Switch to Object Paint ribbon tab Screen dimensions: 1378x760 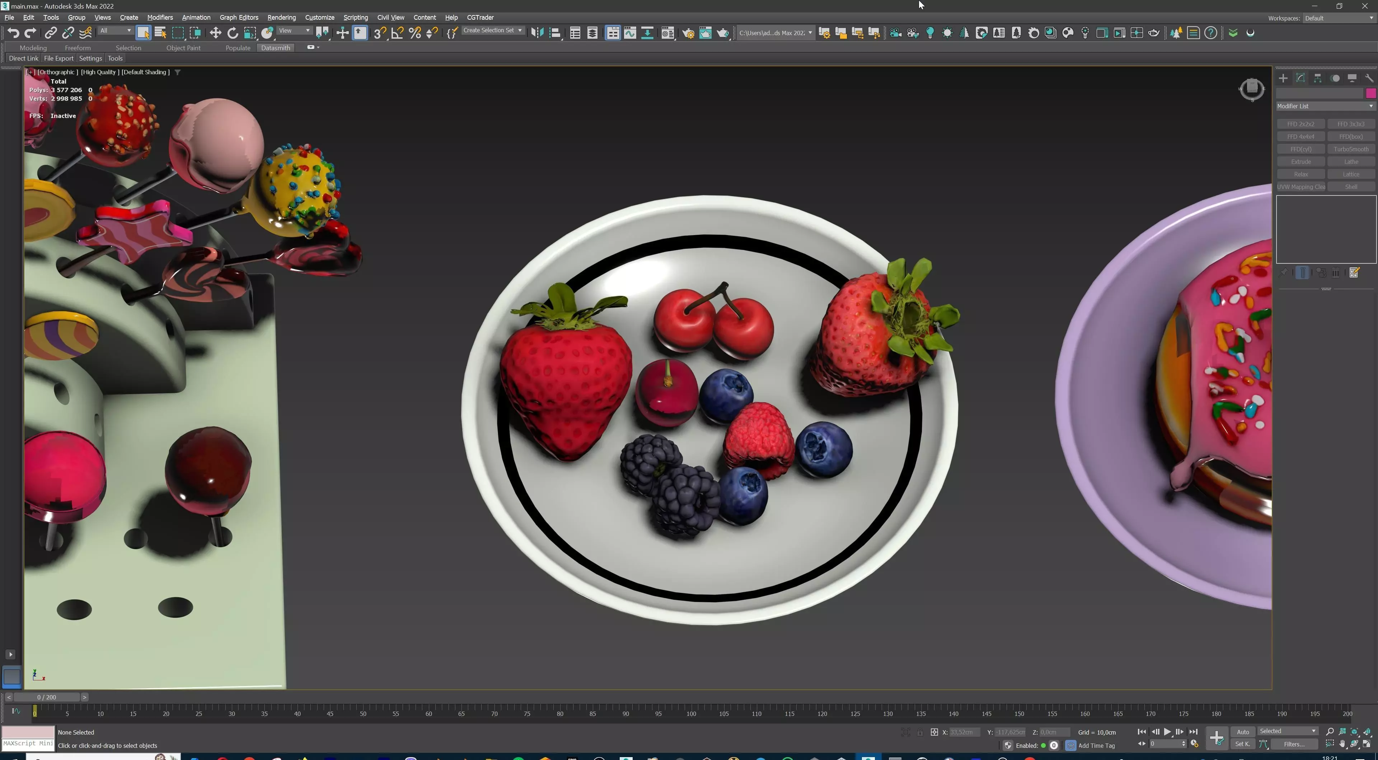[183, 48]
